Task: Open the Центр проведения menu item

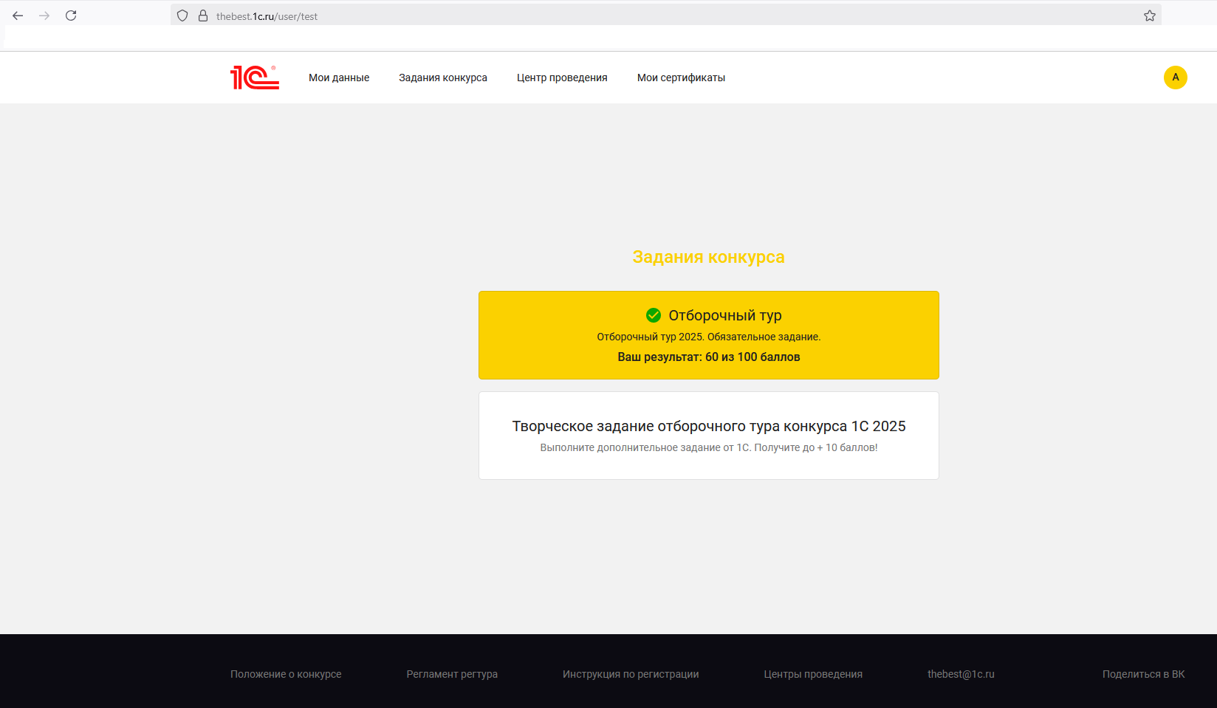Action: click(562, 78)
